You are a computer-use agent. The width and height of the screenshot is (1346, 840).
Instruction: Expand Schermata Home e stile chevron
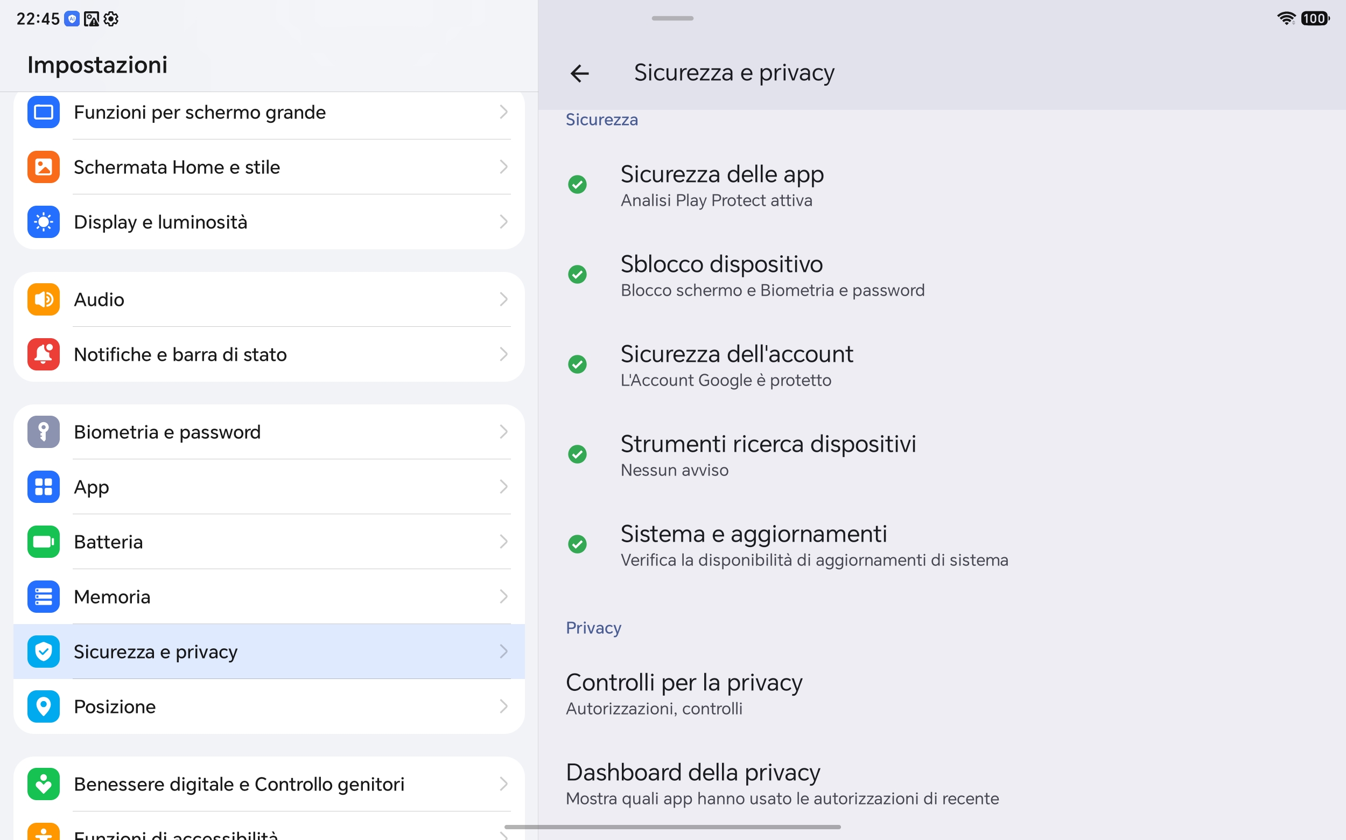(x=503, y=167)
